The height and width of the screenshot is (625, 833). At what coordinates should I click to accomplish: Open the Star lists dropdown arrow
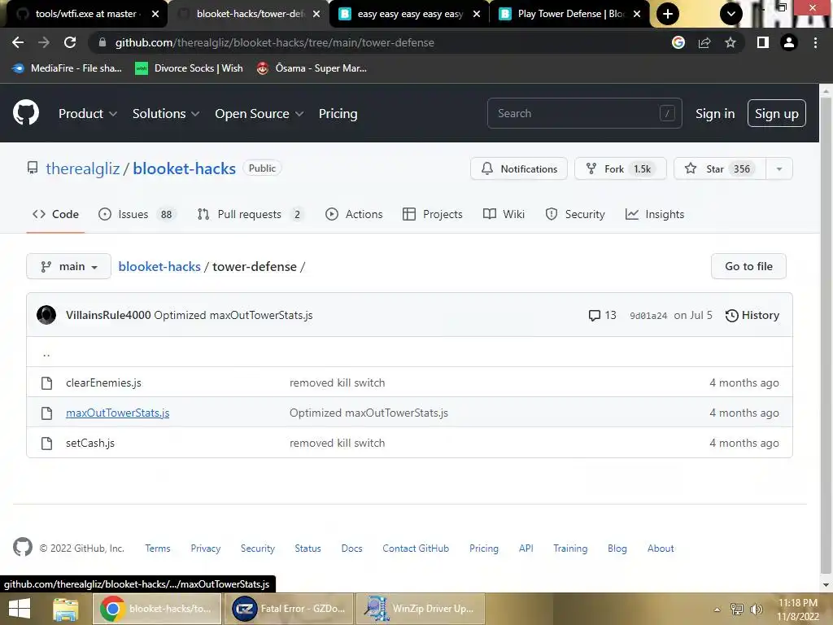pos(779,169)
